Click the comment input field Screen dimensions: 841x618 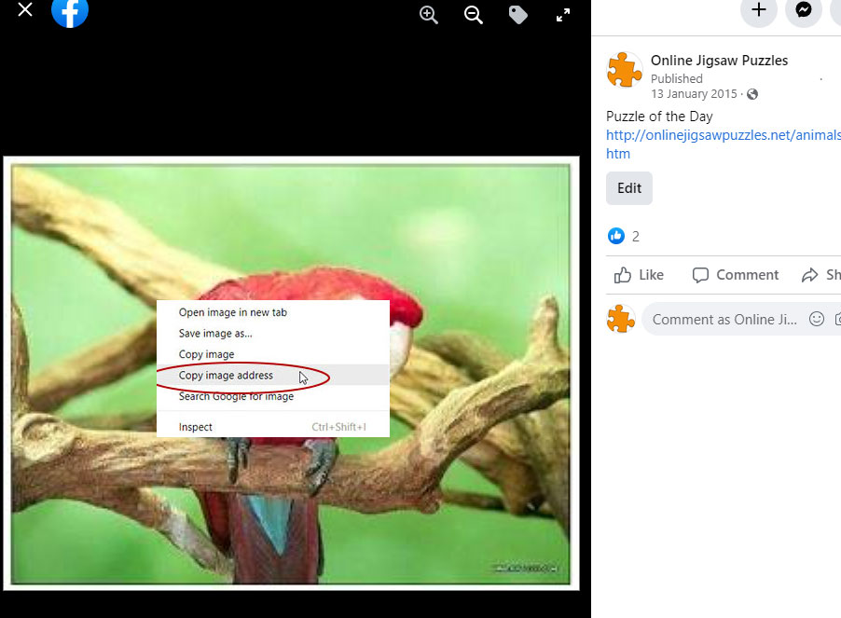click(727, 319)
